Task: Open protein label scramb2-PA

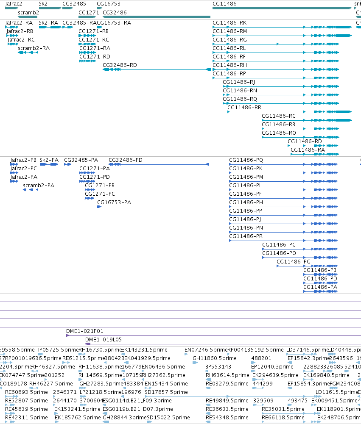Action: tap(39, 186)
